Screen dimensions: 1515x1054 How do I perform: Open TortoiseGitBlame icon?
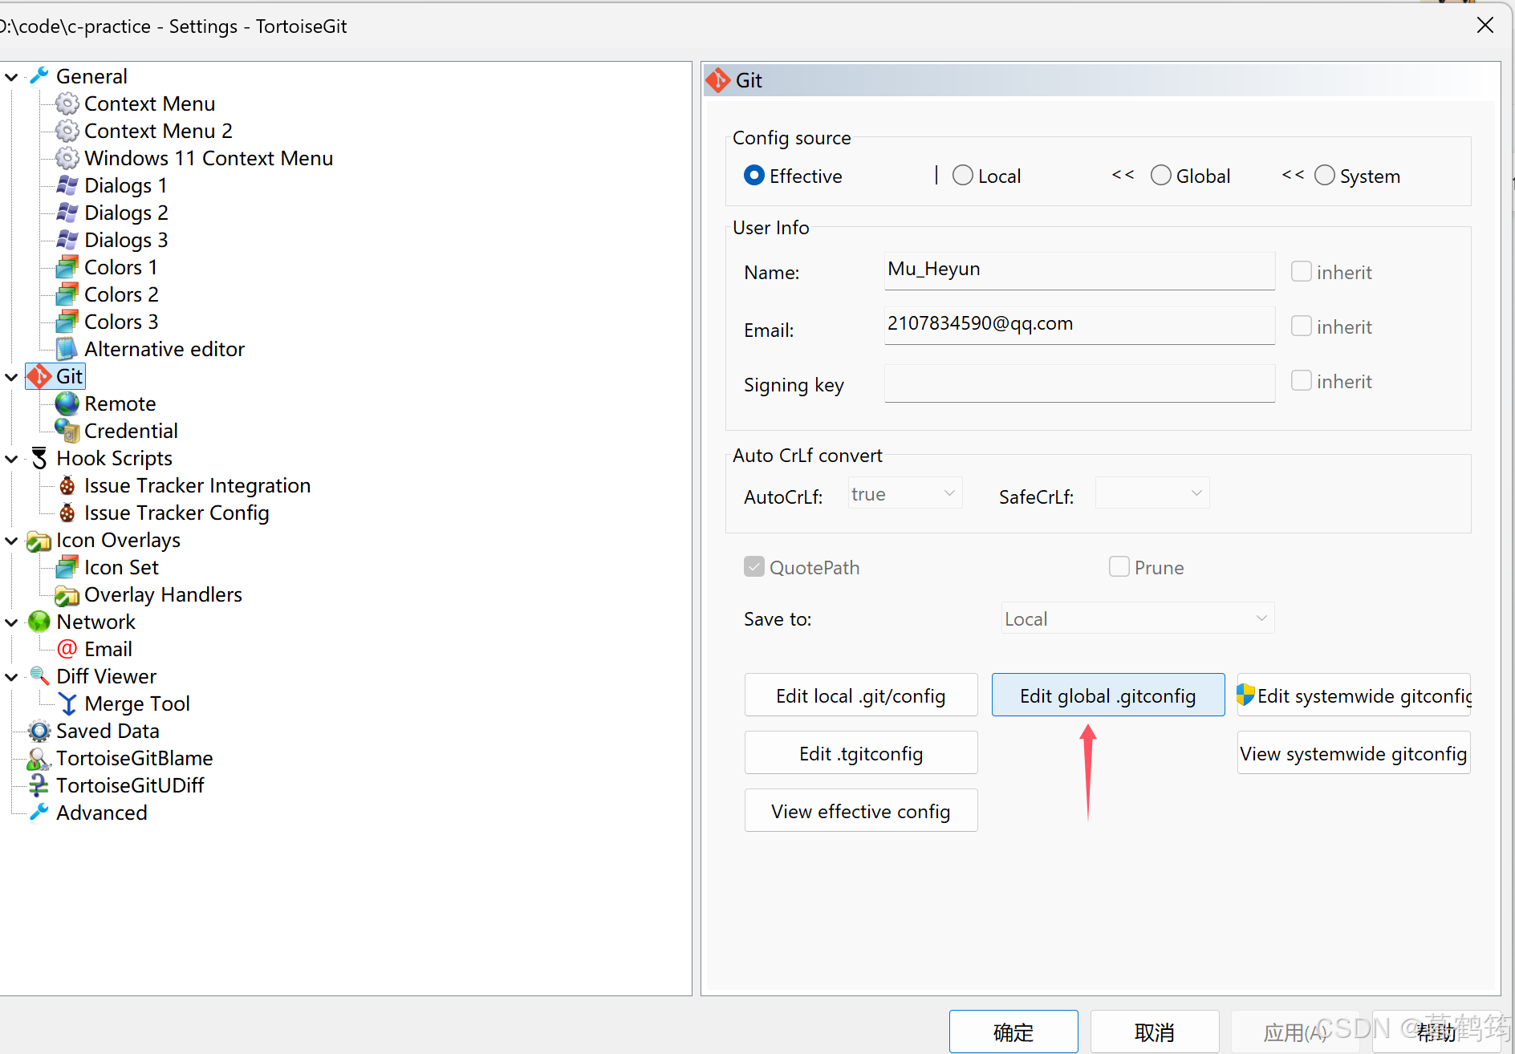[x=39, y=758]
